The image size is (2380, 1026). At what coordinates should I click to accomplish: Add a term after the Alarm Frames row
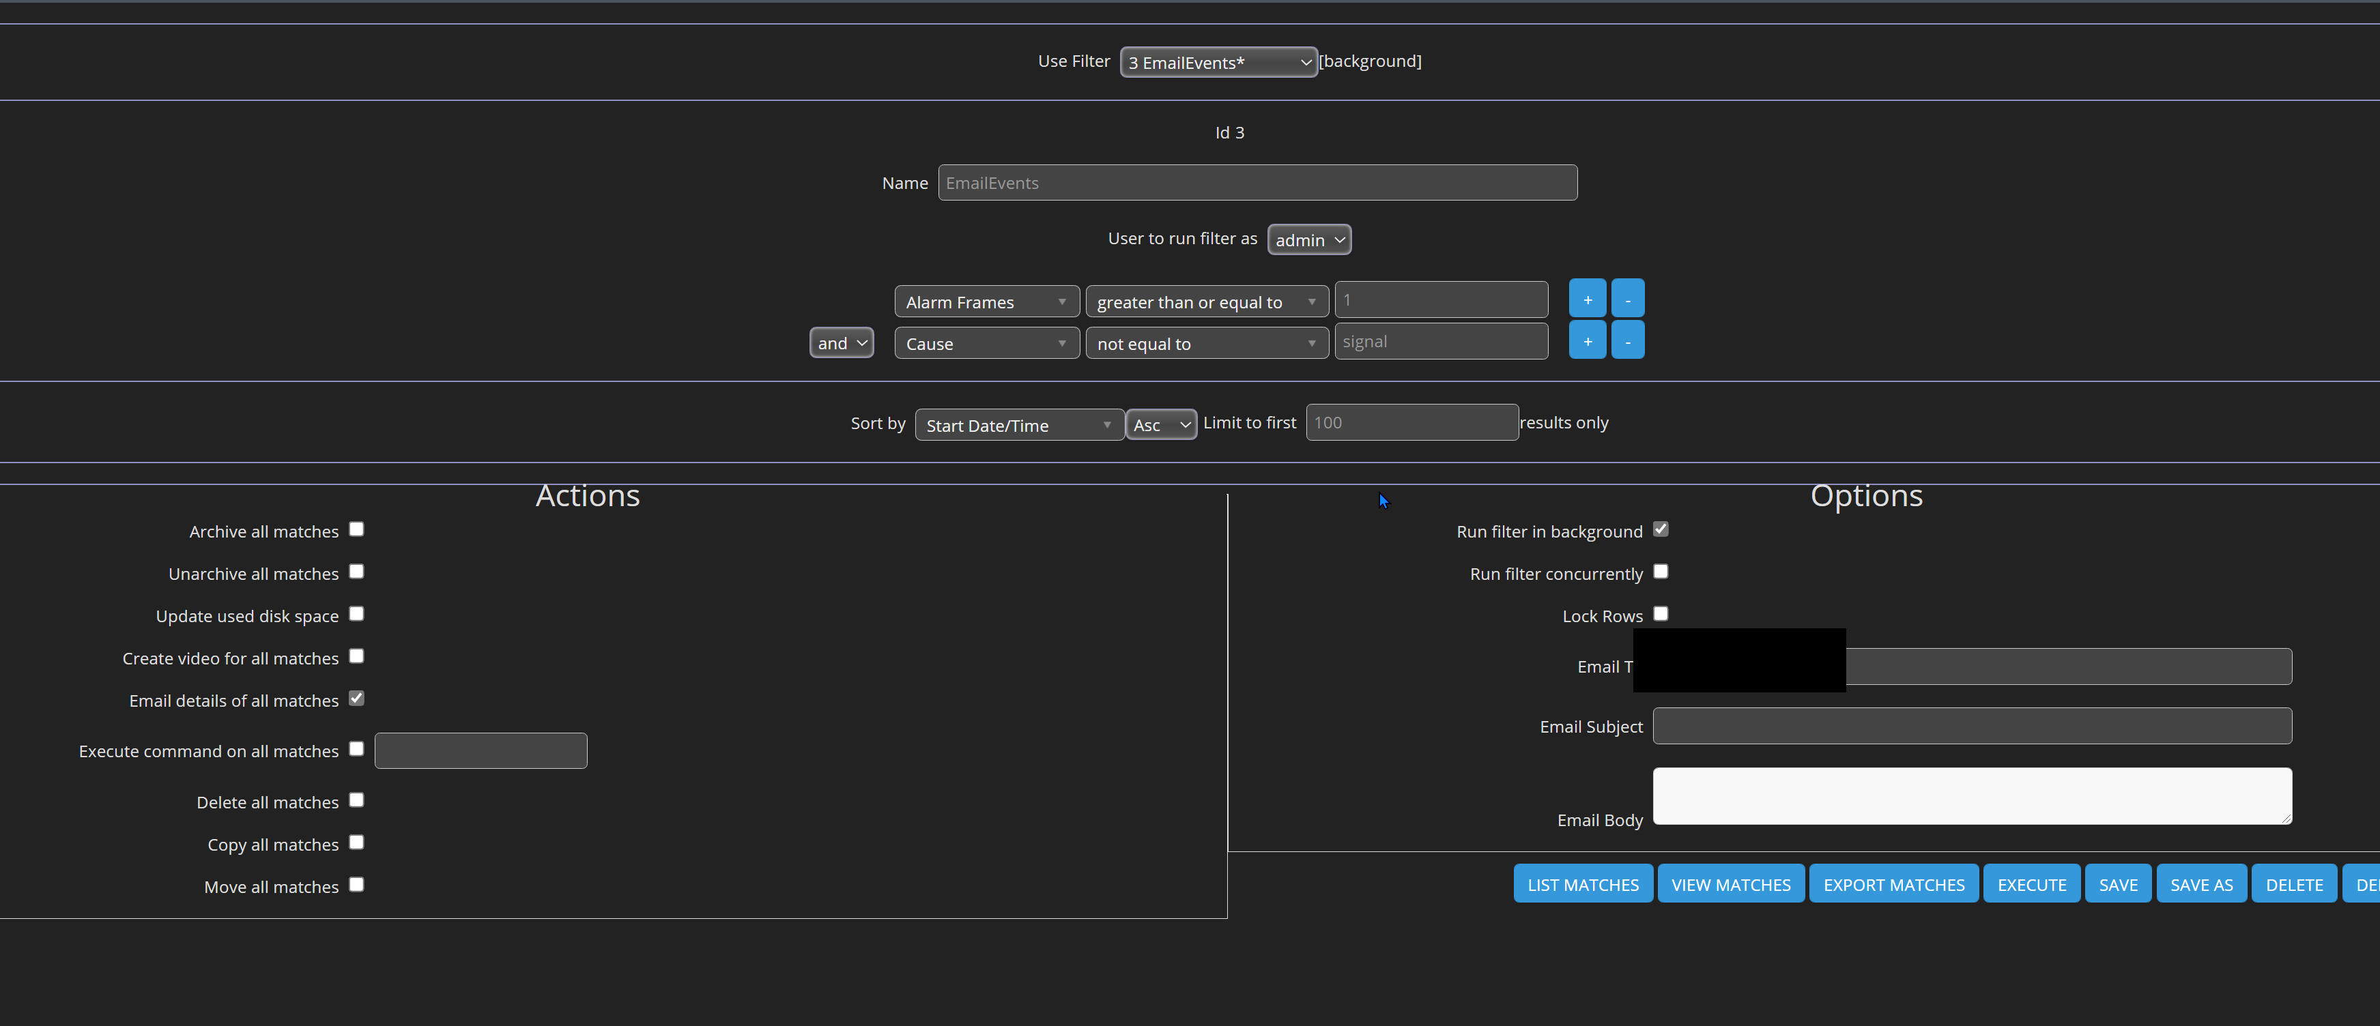click(x=1588, y=299)
